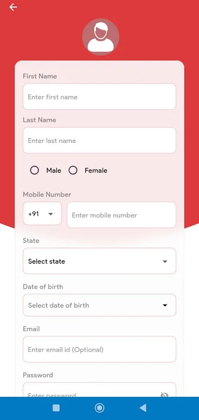This screenshot has height=420, width=199.
Task: Click the email id input field
Action: pyautogui.click(x=99, y=349)
